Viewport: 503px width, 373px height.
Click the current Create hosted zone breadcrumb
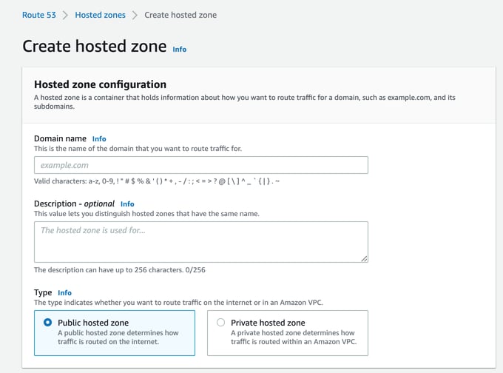pyautogui.click(x=180, y=15)
